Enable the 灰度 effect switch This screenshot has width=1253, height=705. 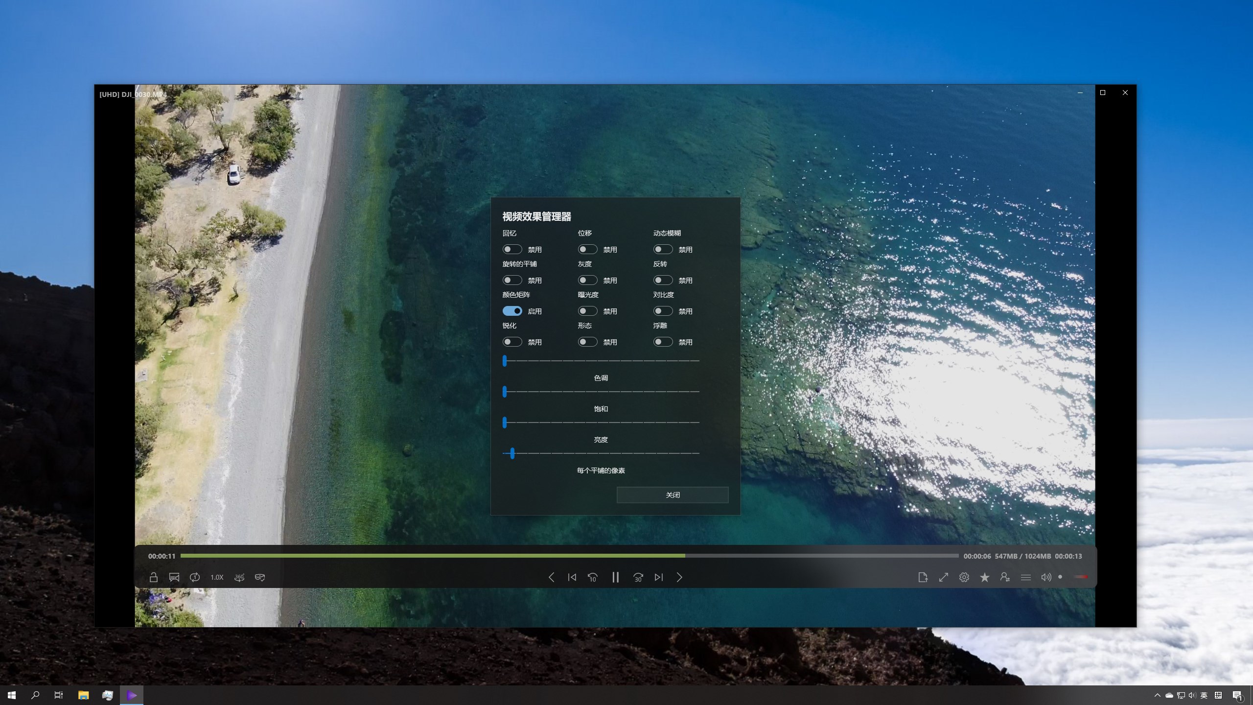point(588,280)
